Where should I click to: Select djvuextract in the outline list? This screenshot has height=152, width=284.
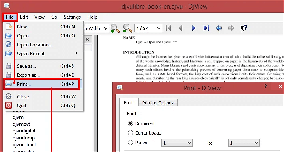click(24, 145)
